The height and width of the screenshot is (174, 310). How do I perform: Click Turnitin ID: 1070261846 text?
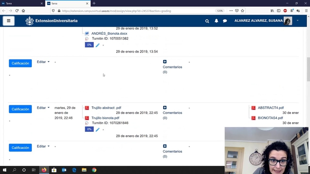pos(110,123)
